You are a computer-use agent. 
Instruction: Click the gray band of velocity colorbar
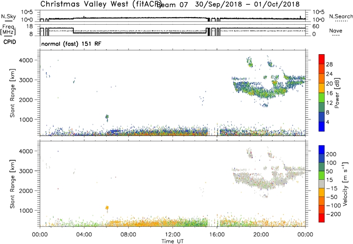[x=322, y=184]
